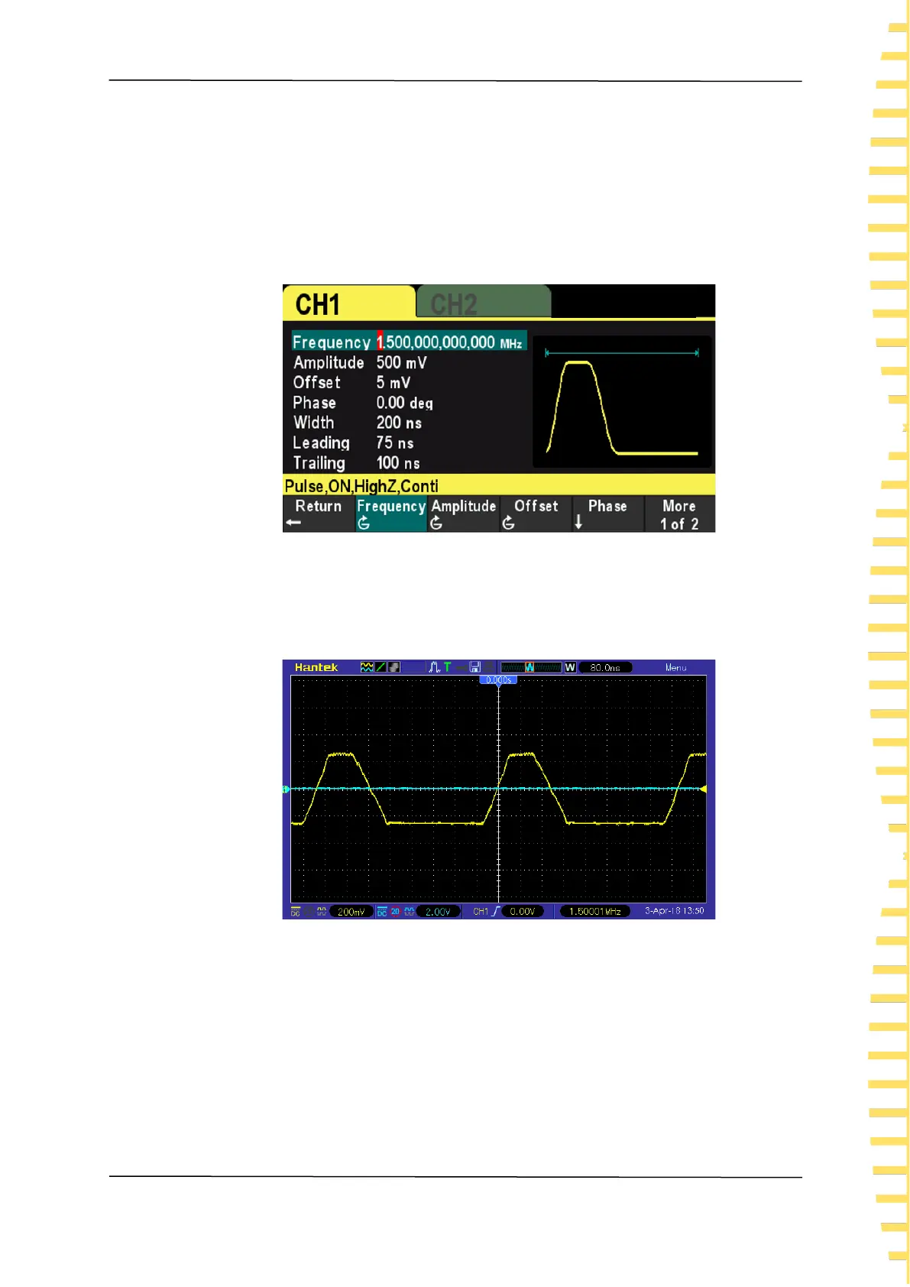Click the 0.00V trigger level readout

pyautogui.click(x=523, y=911)
